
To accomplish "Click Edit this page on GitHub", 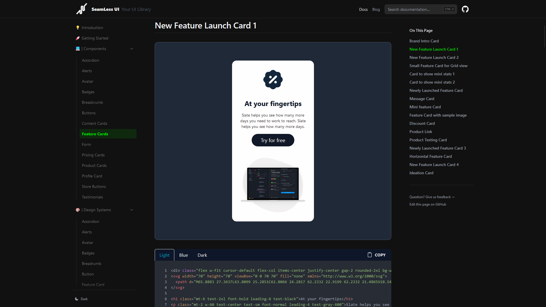I will tap(428, 204).
